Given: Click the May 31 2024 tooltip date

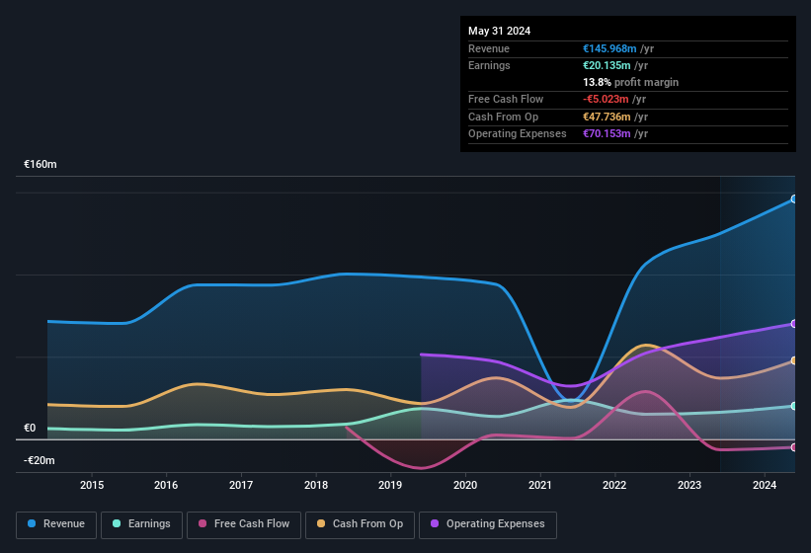Looking at the screenshot, I should [499, 31].
